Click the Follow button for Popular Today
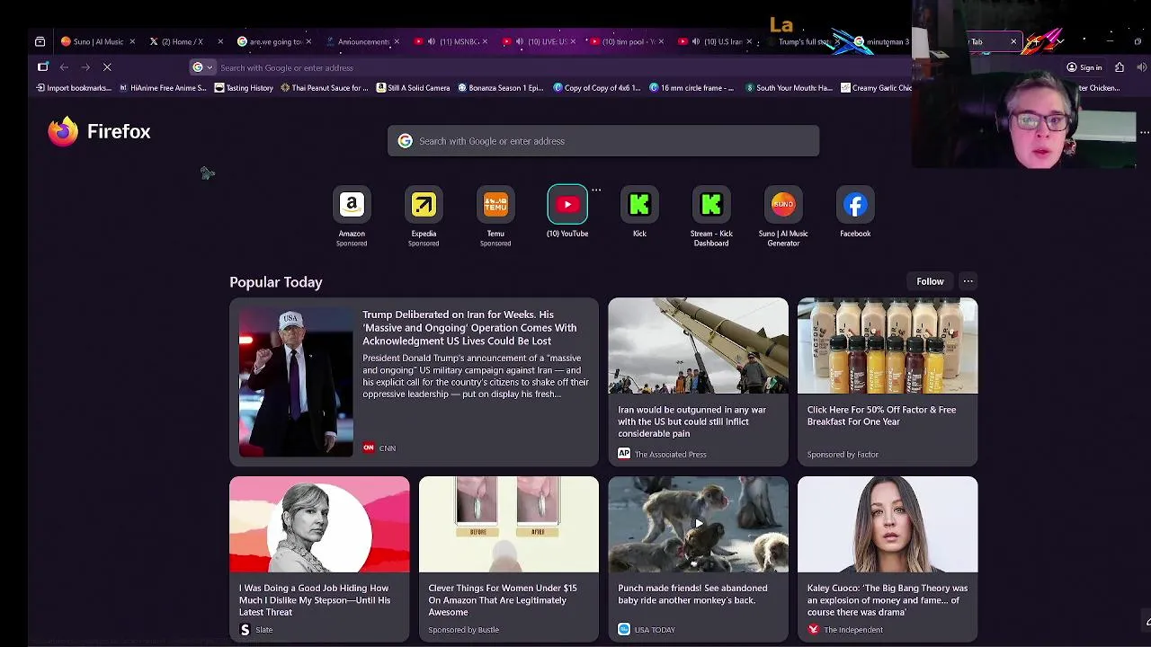The width and height of the screenshot is (1151, 647). 930,281
